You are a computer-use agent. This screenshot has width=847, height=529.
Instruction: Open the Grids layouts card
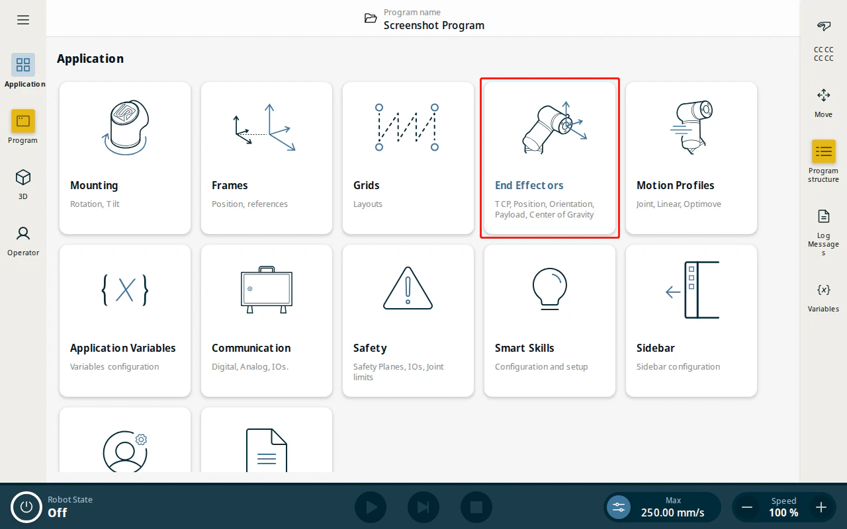coord(408,158)
